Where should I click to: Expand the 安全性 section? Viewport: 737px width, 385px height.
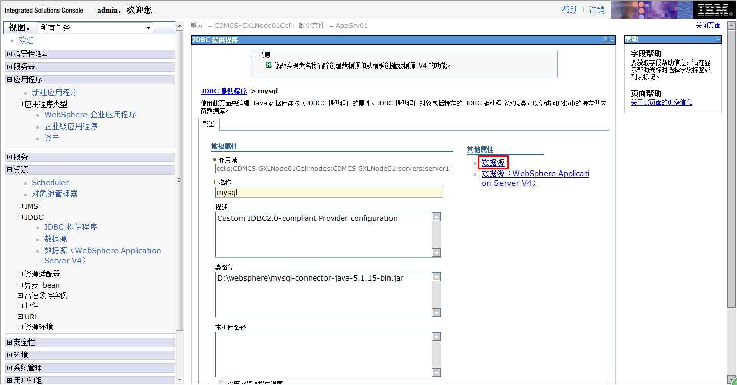tap(9, 342)
